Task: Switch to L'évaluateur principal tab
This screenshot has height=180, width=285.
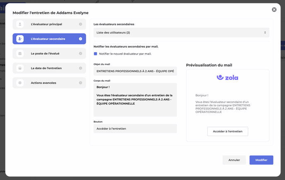Action: click(x=46, y=24)
